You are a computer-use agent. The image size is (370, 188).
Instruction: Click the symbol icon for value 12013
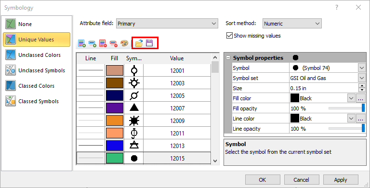pos(134,145)
